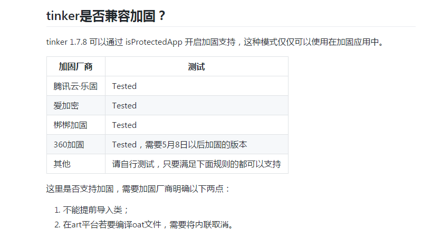Screen dimensions: 432x239
Task: Click the intro paragraph mentioning isProtectedApp
Action: (215, 42)
